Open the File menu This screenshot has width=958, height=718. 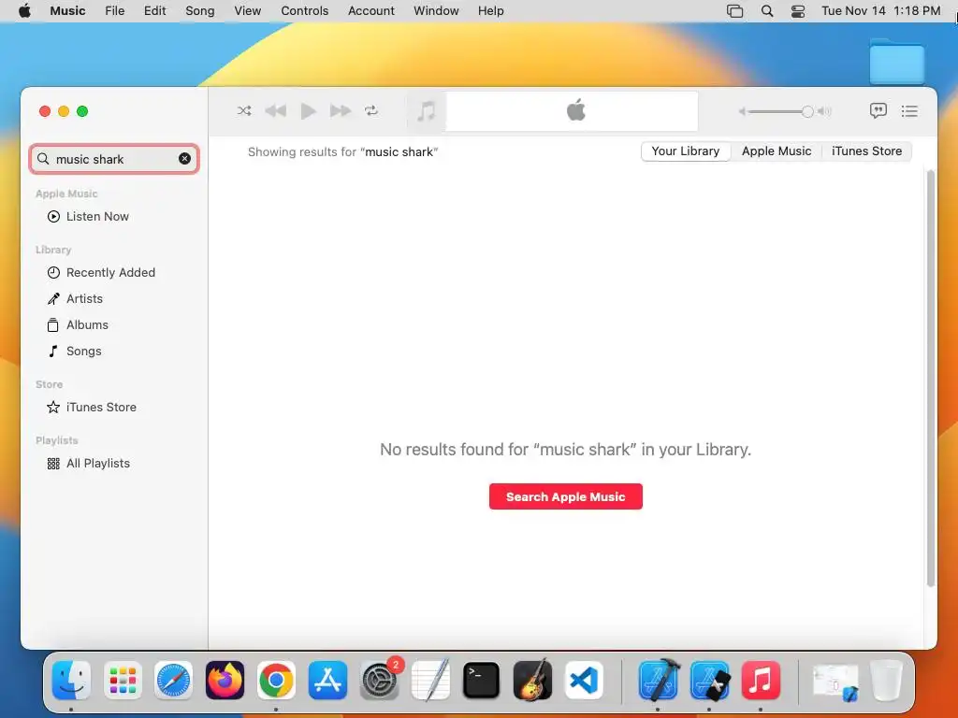click(x=115, y=11)
